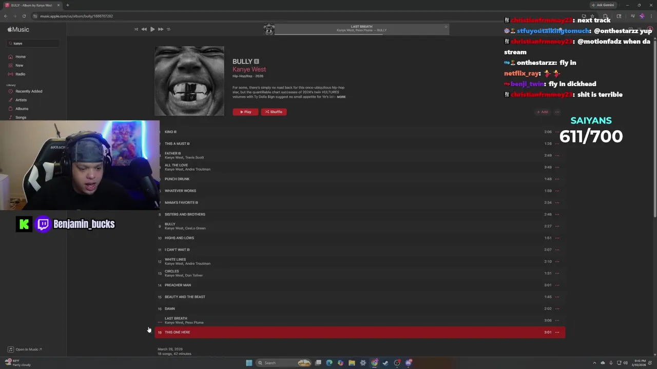
Task: Select the SISTERS AND BROTHERS track
Action: [360, 214]
